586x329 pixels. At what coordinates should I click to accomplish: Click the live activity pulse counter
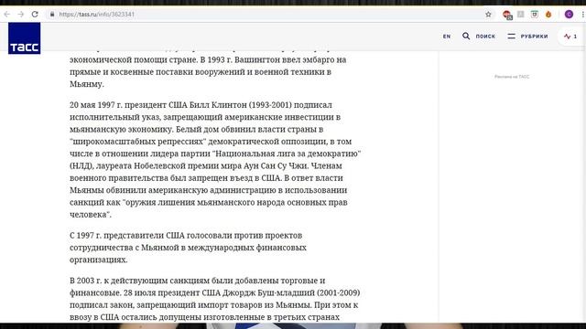coord(570,37)
